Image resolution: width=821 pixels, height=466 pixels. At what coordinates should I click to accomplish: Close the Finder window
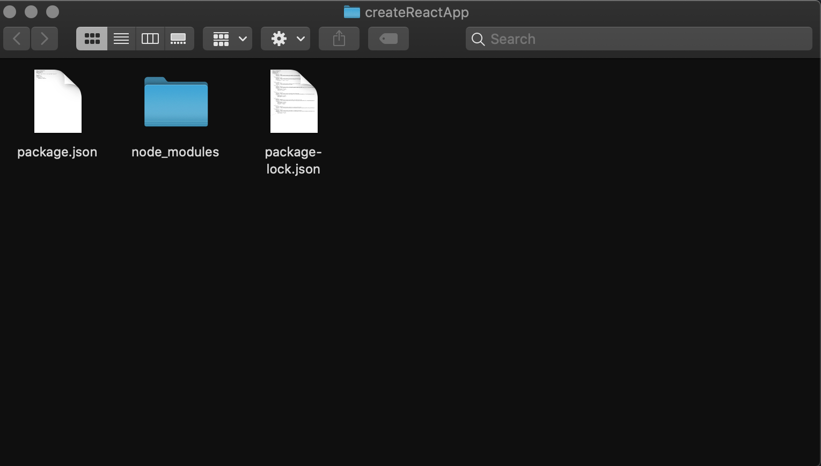10,12
